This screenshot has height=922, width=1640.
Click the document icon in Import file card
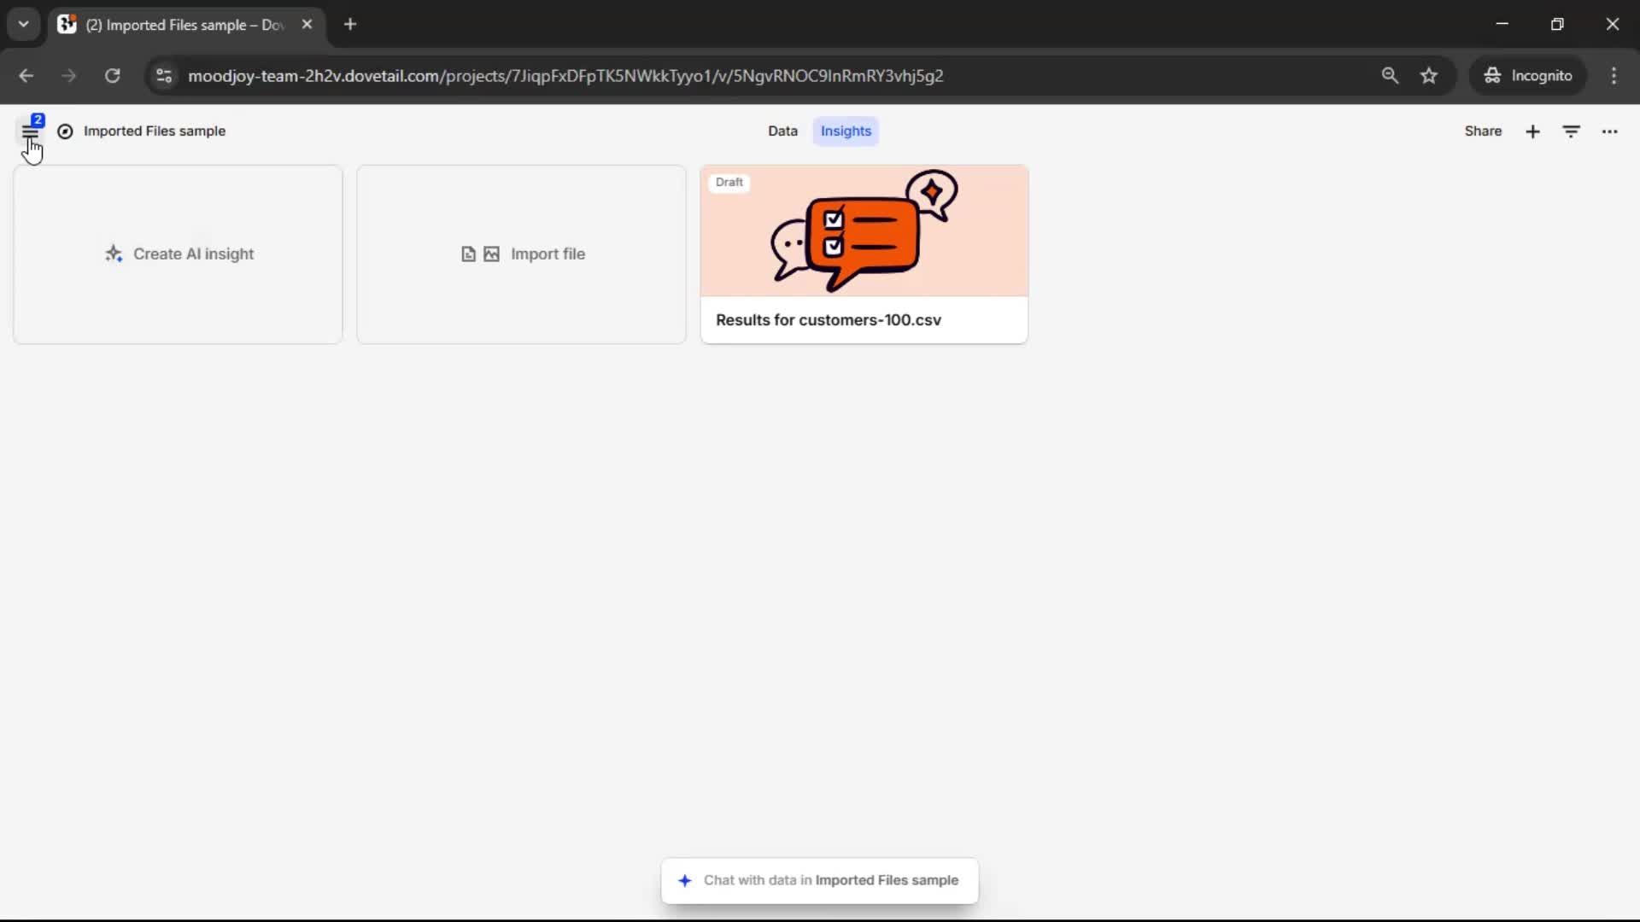coord(468,254)
